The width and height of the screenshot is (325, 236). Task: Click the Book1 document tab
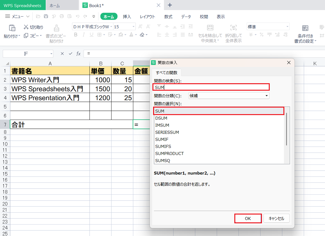click(x=121, y=5)
